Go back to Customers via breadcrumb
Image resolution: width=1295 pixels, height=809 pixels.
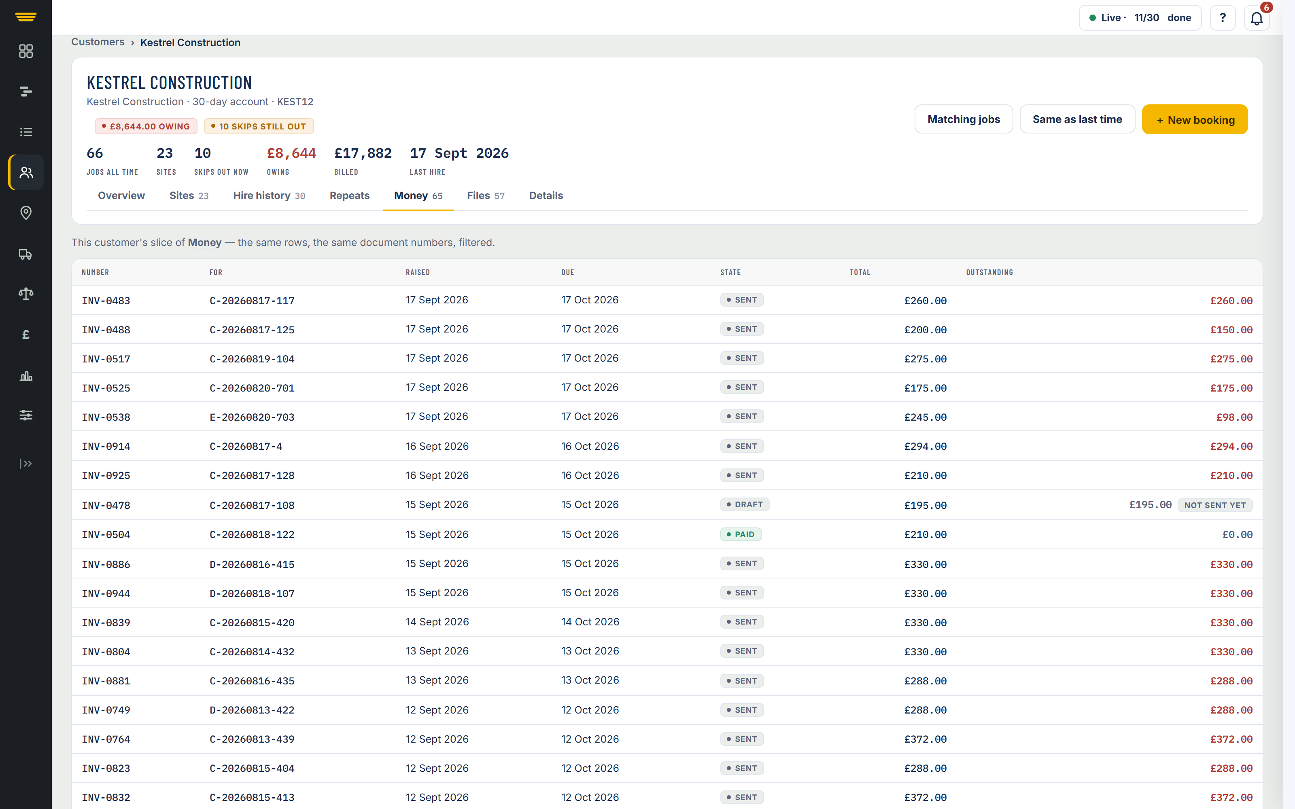(x=98, y=42)
